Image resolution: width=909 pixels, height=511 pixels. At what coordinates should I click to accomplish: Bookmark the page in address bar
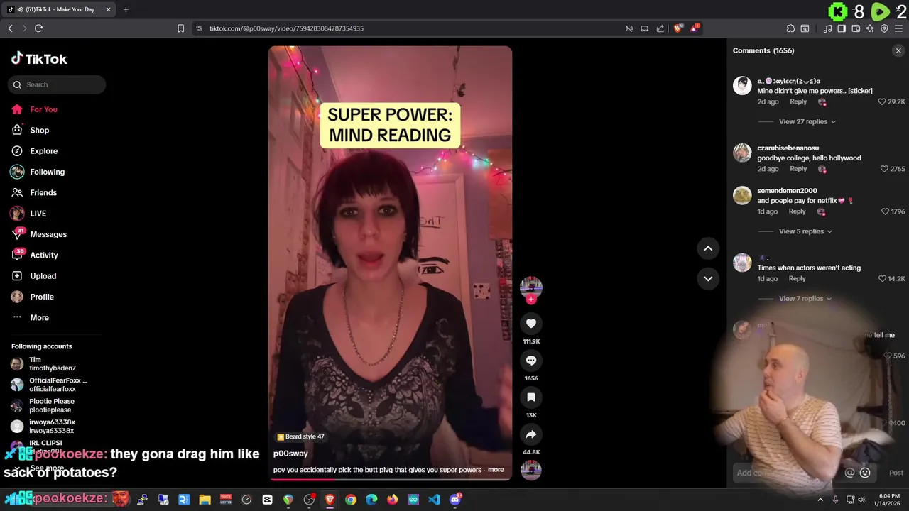point(180,28)
